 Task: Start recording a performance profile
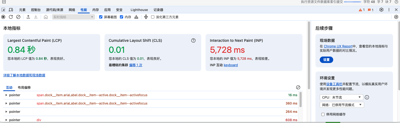tap(3, 17)
